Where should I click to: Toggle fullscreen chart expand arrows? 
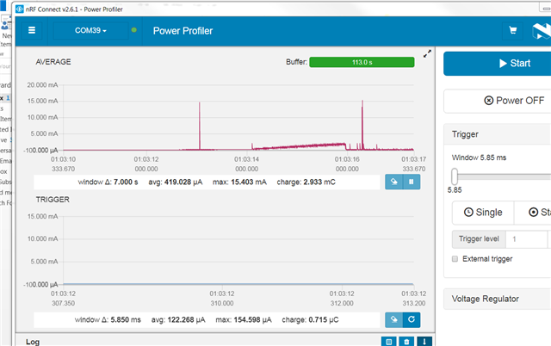click(x=427, y=53)
